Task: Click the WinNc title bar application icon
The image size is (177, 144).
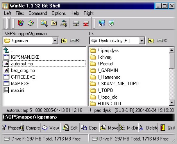Action: [6, 6]
